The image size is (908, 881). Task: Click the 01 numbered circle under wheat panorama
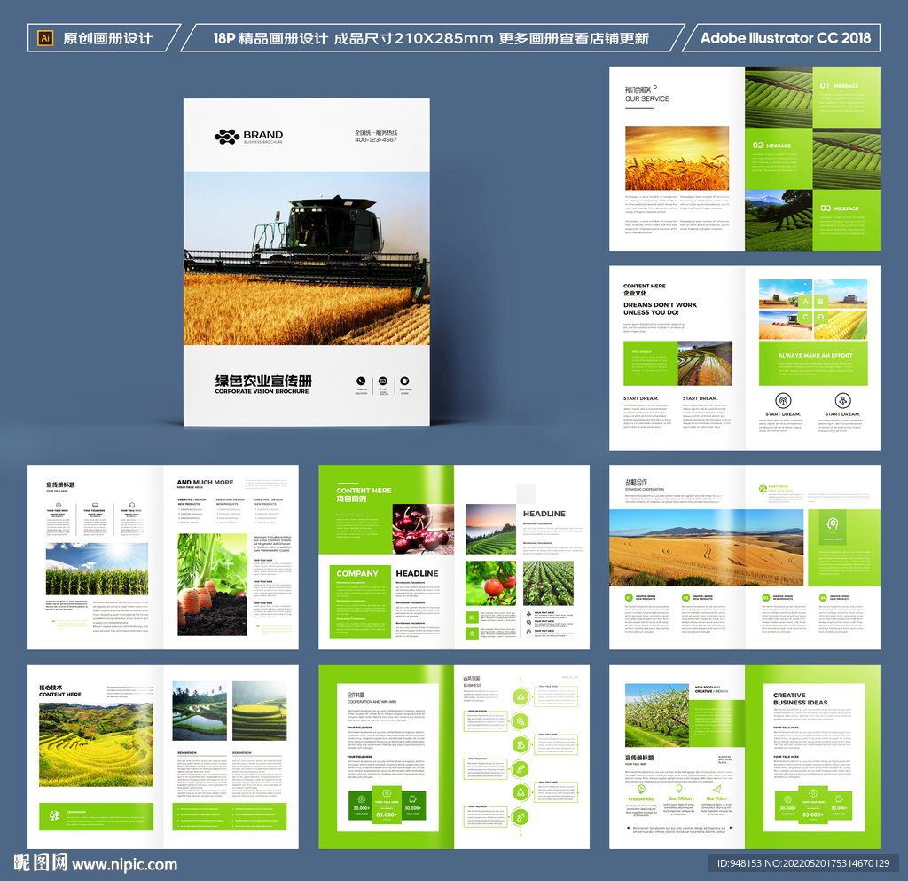(x=629, y=597)
